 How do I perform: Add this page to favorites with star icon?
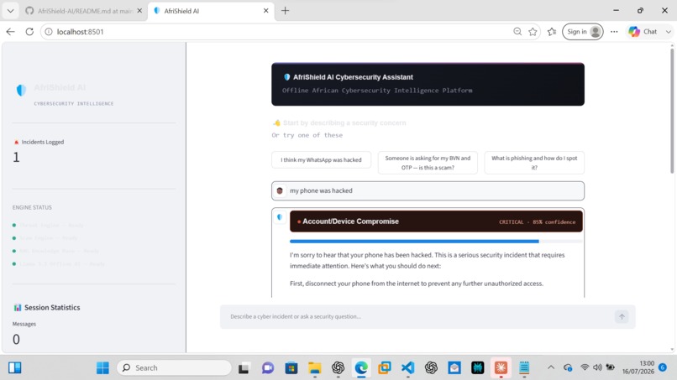533,32
